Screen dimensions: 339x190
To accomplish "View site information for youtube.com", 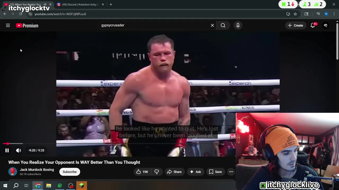I will coord(30,14).
